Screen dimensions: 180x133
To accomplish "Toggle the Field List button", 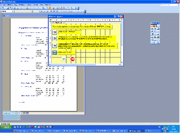I will [47, 8].
